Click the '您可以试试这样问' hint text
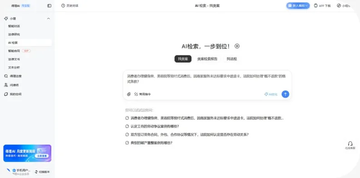 [x=139, y=110]
